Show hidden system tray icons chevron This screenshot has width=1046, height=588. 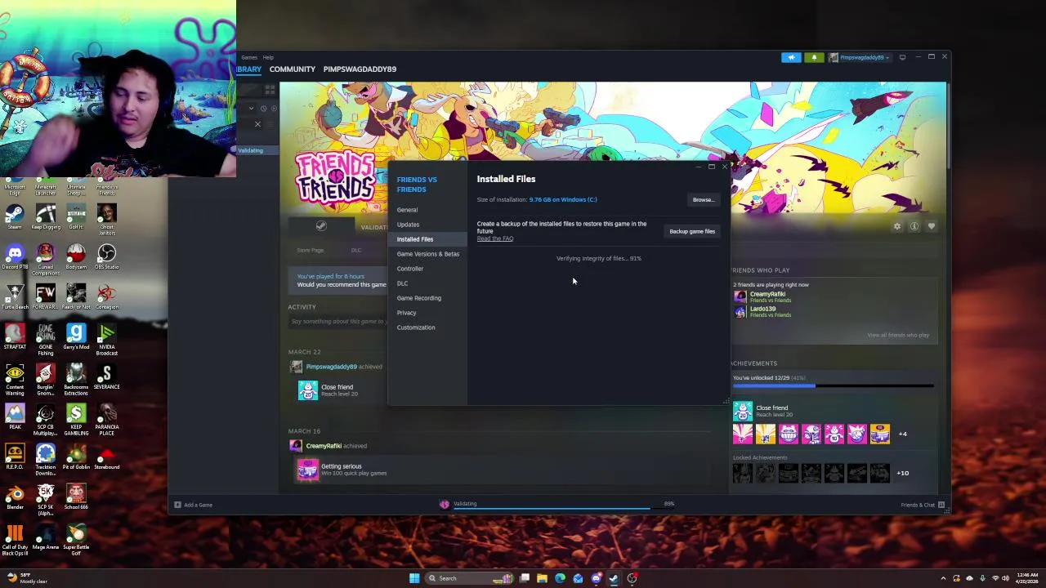pyautogui.click(x=943, y=578)
